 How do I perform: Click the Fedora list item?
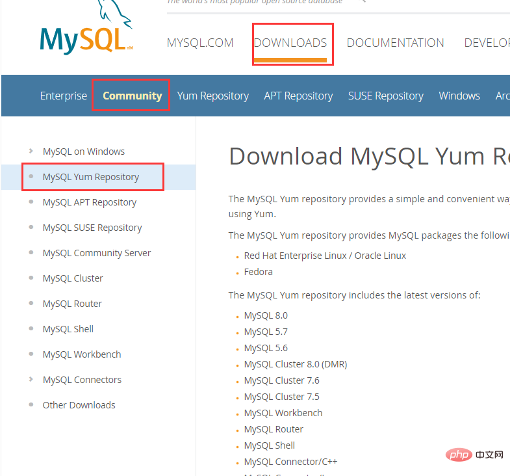tap(259, 272)
